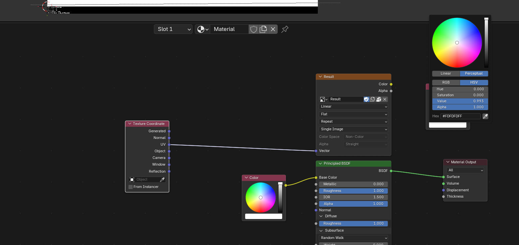
Task: Select HSV mode in the color picker
Action: [x=474, y=83]
